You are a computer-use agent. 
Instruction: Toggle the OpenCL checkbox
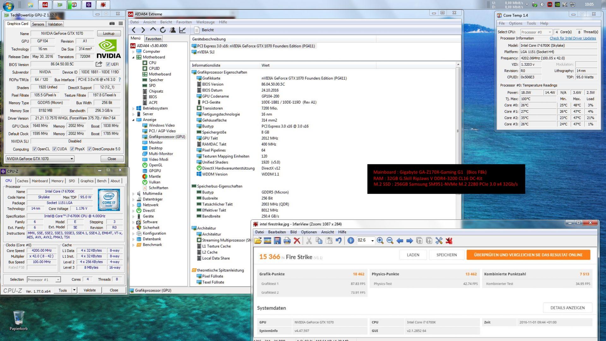pos(35,149)
